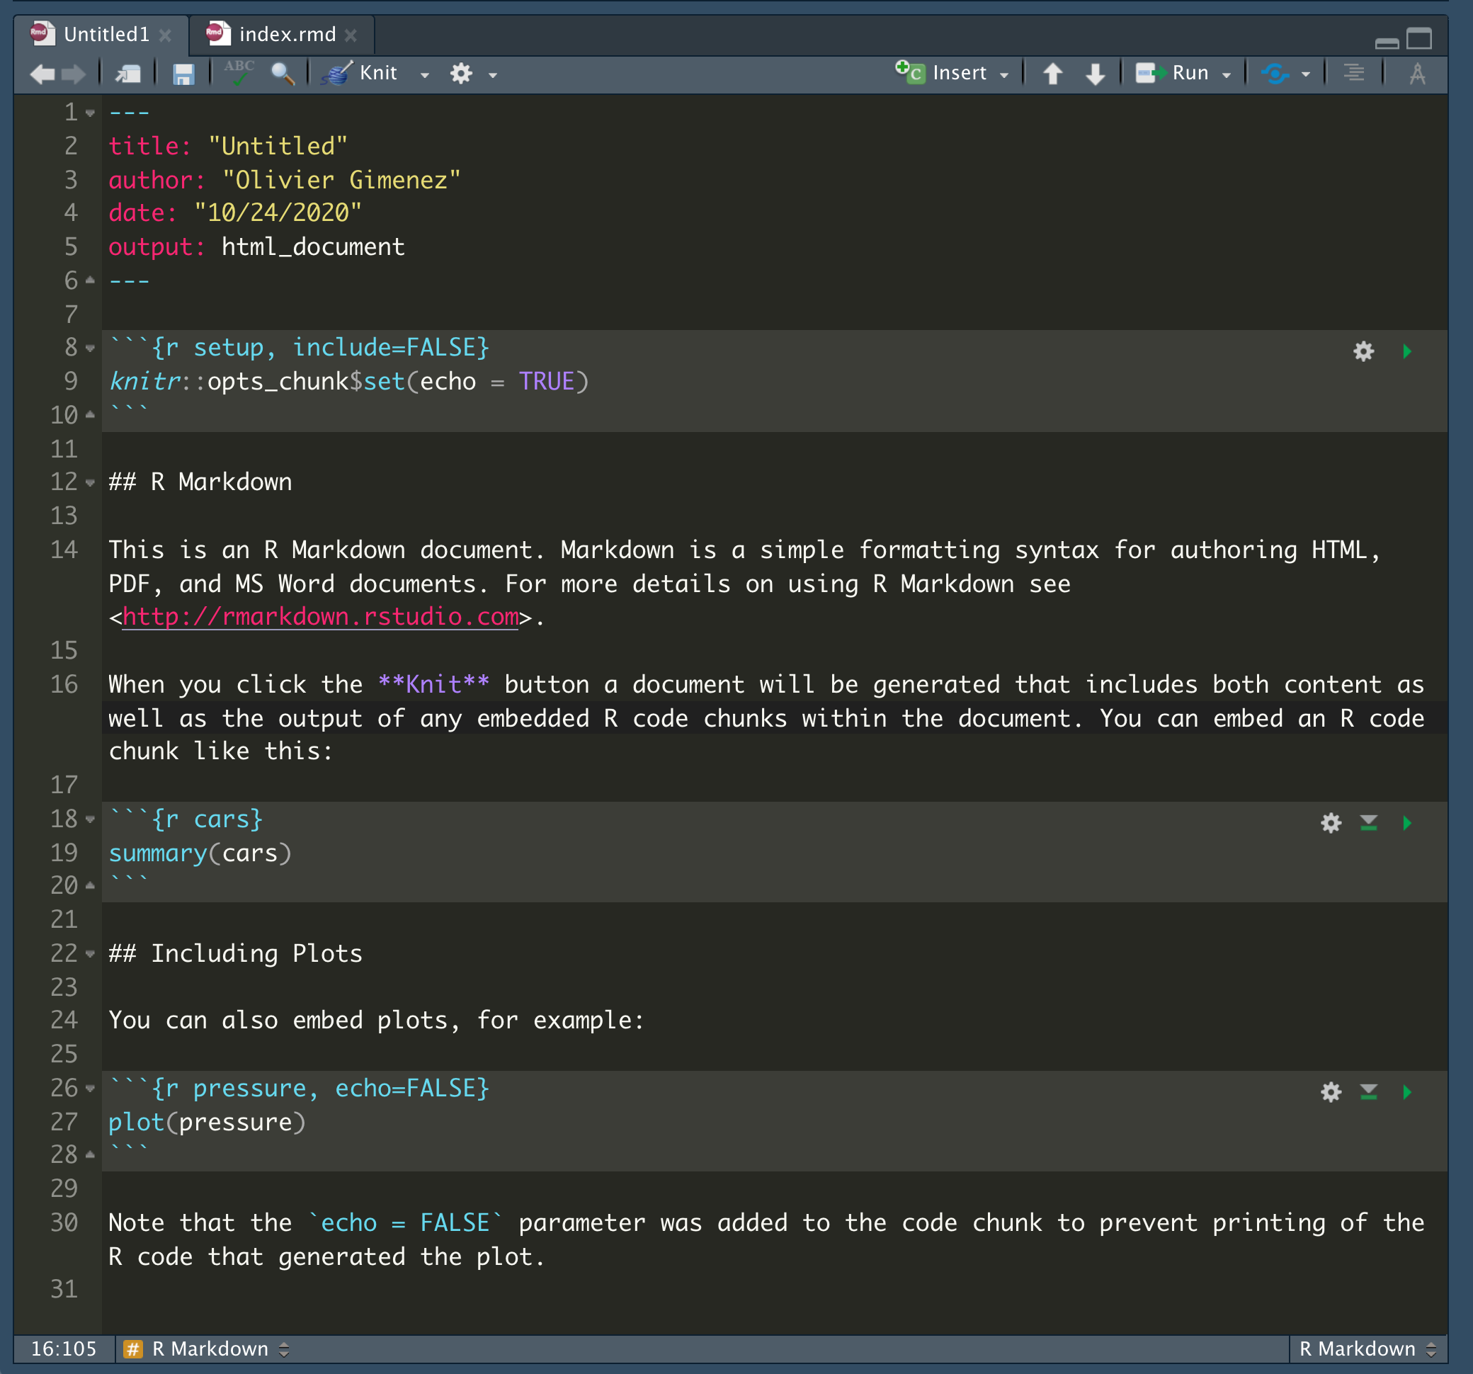Run the pressure chunk
Image resolution: width=1473 pixels, height=1374 pixels.
tap(1407, 1091)
